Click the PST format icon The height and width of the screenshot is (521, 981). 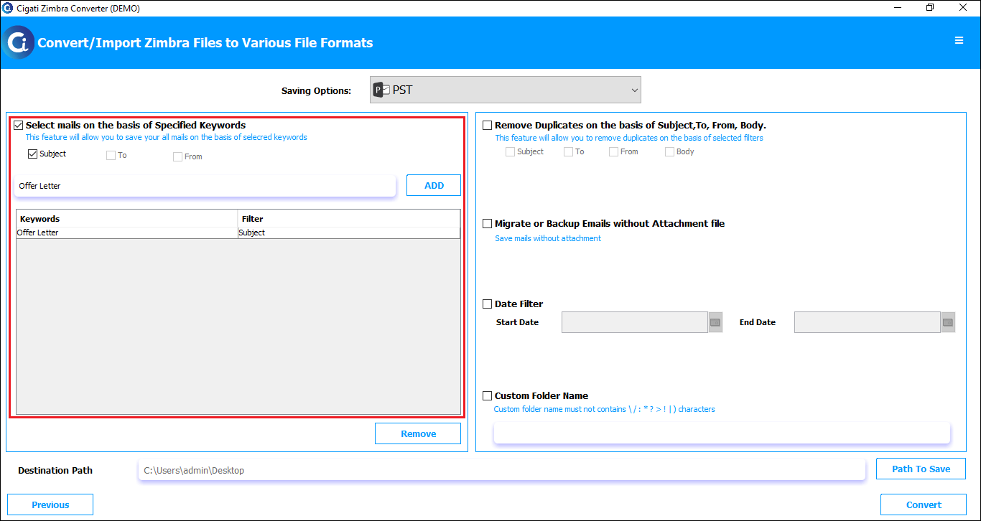381,90
